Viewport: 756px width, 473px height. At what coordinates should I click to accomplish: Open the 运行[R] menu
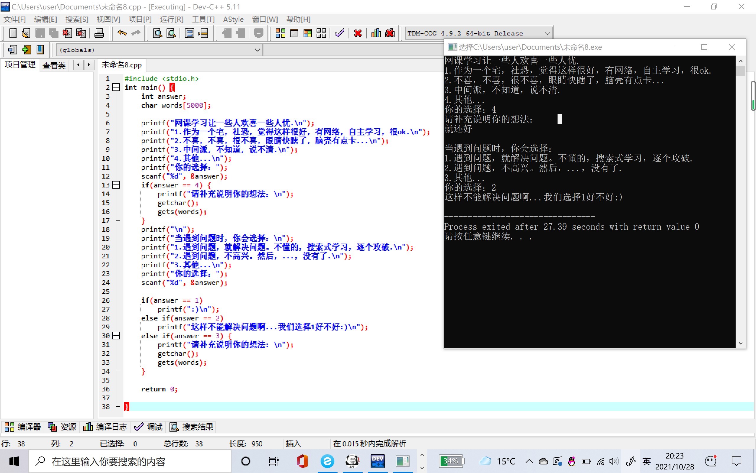point(171,20)
